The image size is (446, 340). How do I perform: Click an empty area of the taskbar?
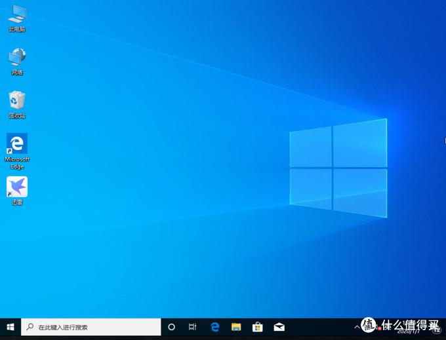tap(315, 327)
